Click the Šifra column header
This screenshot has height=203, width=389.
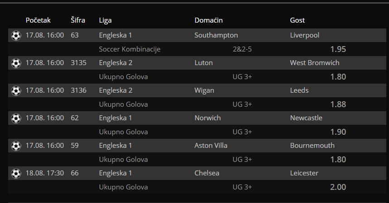78,20
